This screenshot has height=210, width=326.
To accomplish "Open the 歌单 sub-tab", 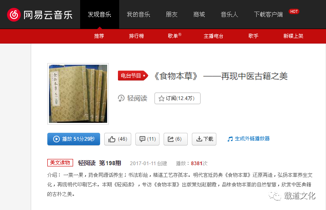I will pyautogui.click(x=173, y=36).
